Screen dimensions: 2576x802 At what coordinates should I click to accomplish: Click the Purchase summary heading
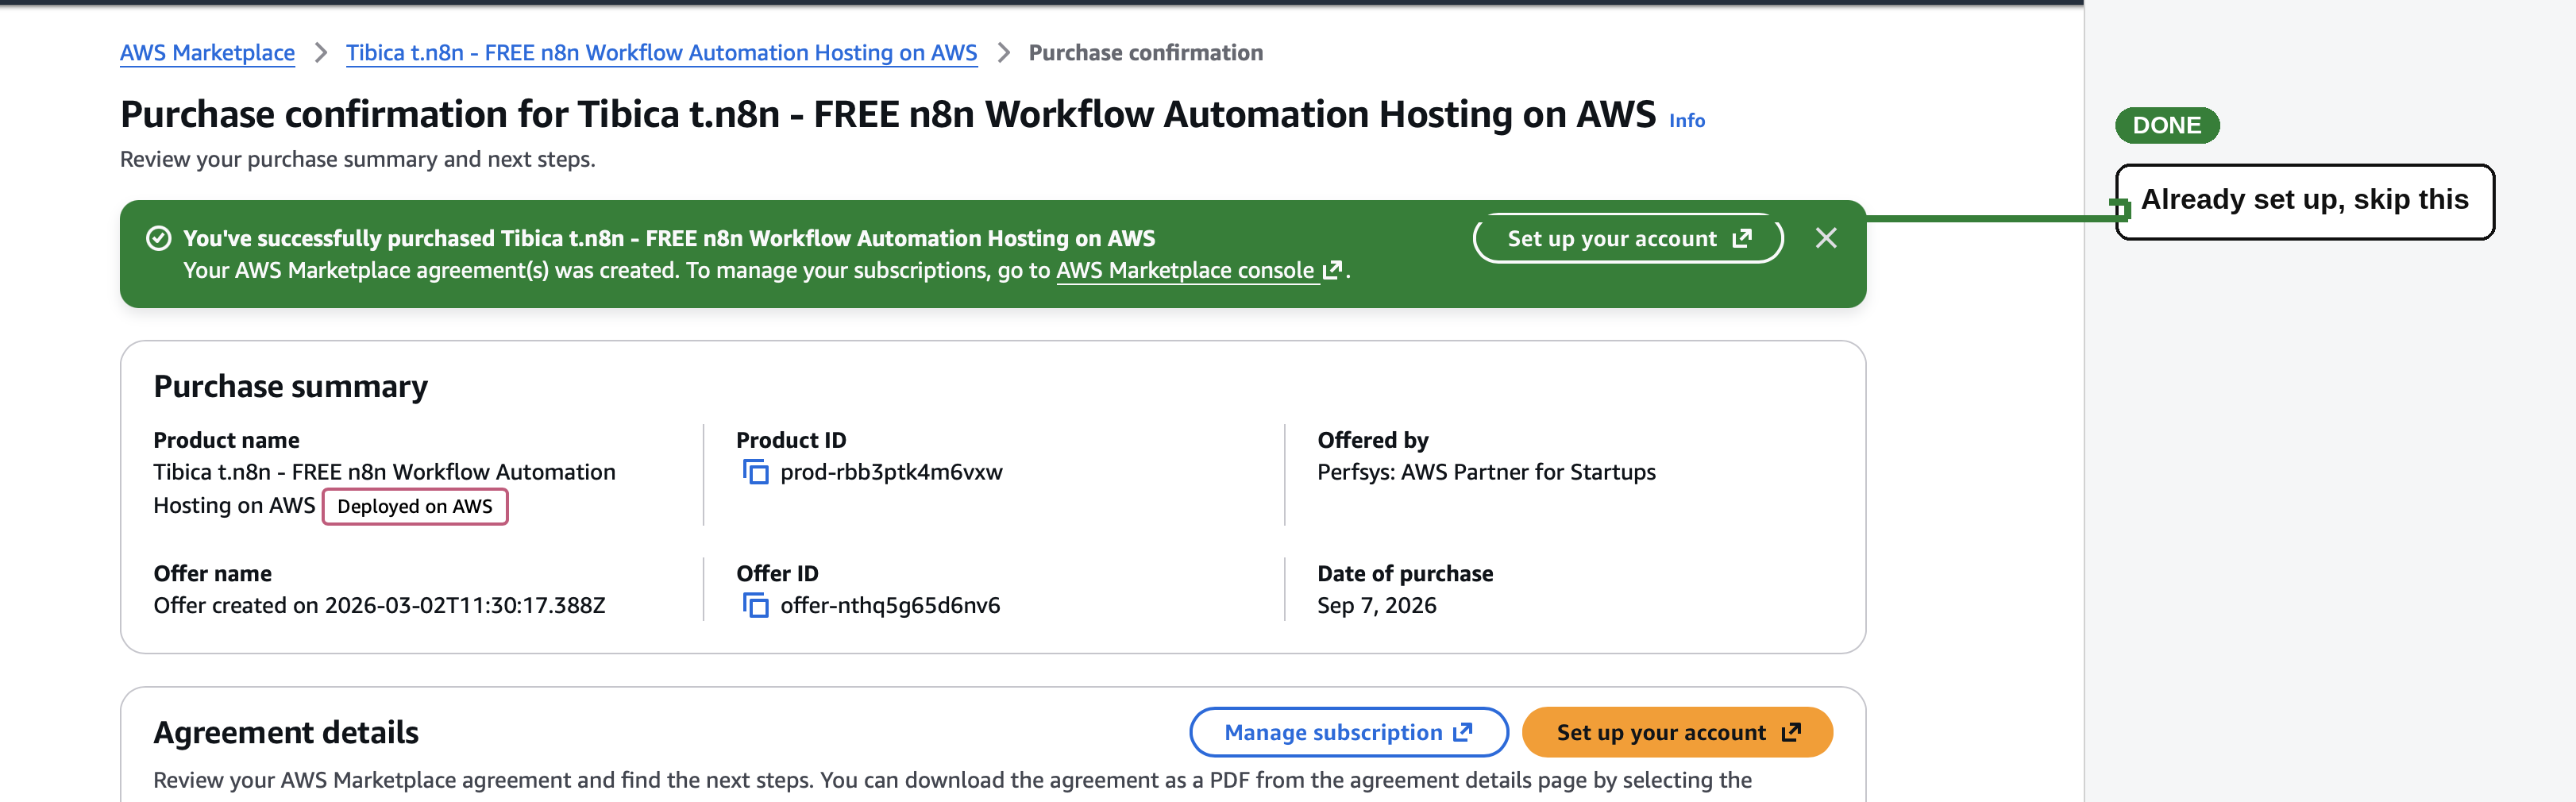(290, 386)
